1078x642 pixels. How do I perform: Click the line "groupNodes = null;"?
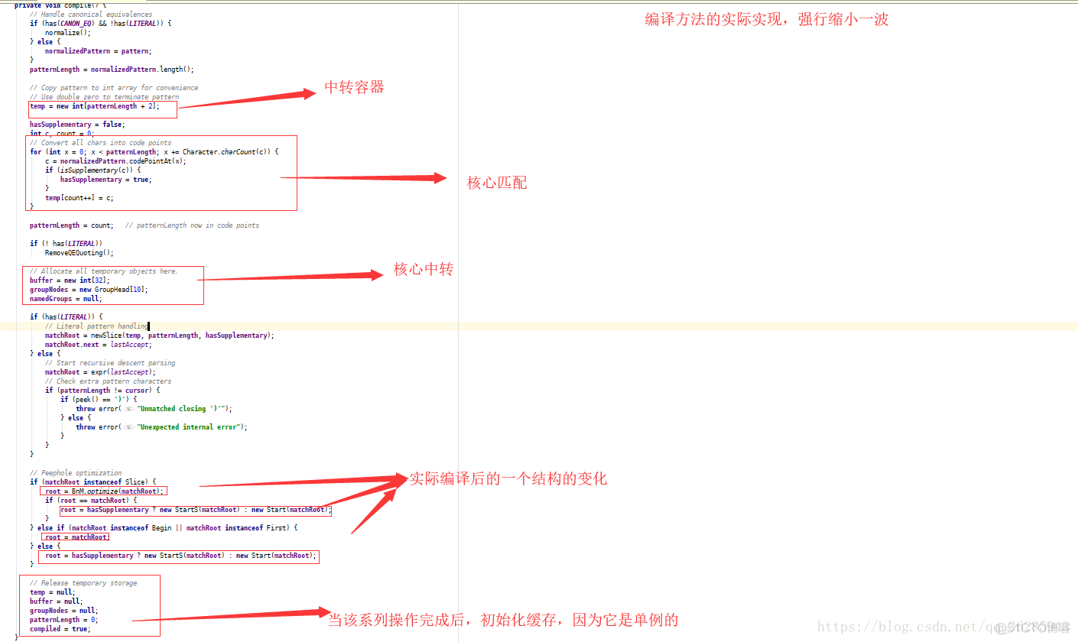(x=64, y=611)
